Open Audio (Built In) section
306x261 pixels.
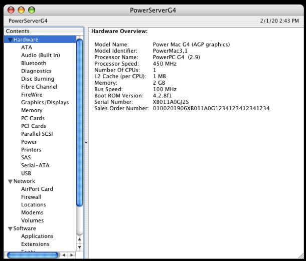pyautogui.click(x=41, y=55)
